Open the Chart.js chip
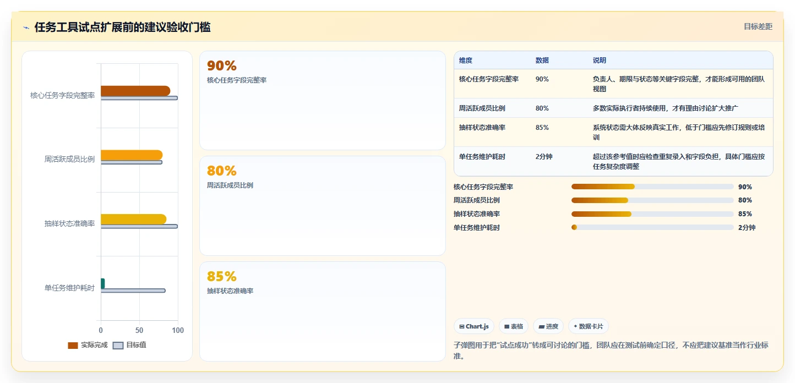 click(x=474, y=326)
